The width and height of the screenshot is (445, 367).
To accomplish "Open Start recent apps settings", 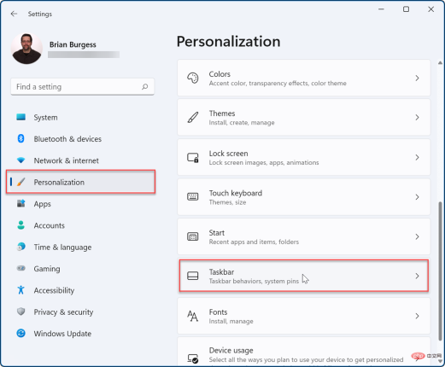I will click(304, 236).
